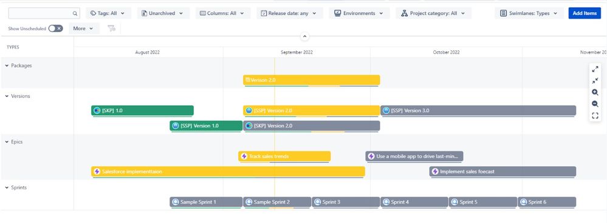This screenshot has width=607, height=223.
Task: Click the clear filters funnel icon
Action: coord(111,28)
